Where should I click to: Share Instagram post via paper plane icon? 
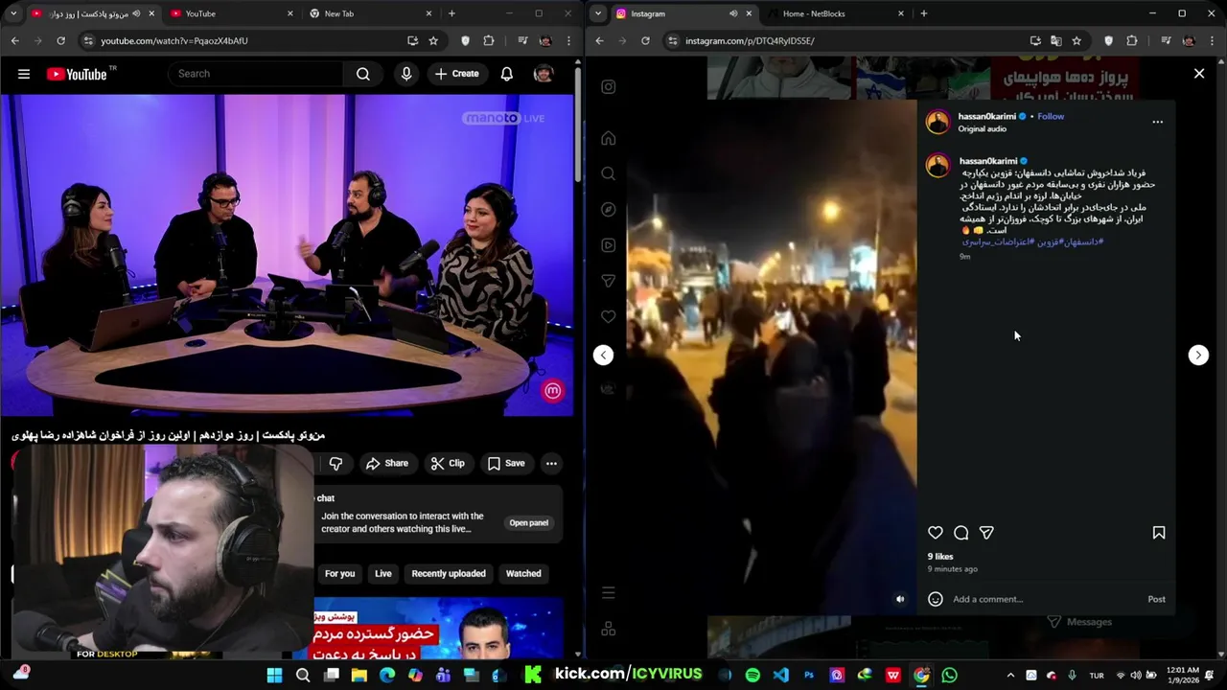[986, 533]
